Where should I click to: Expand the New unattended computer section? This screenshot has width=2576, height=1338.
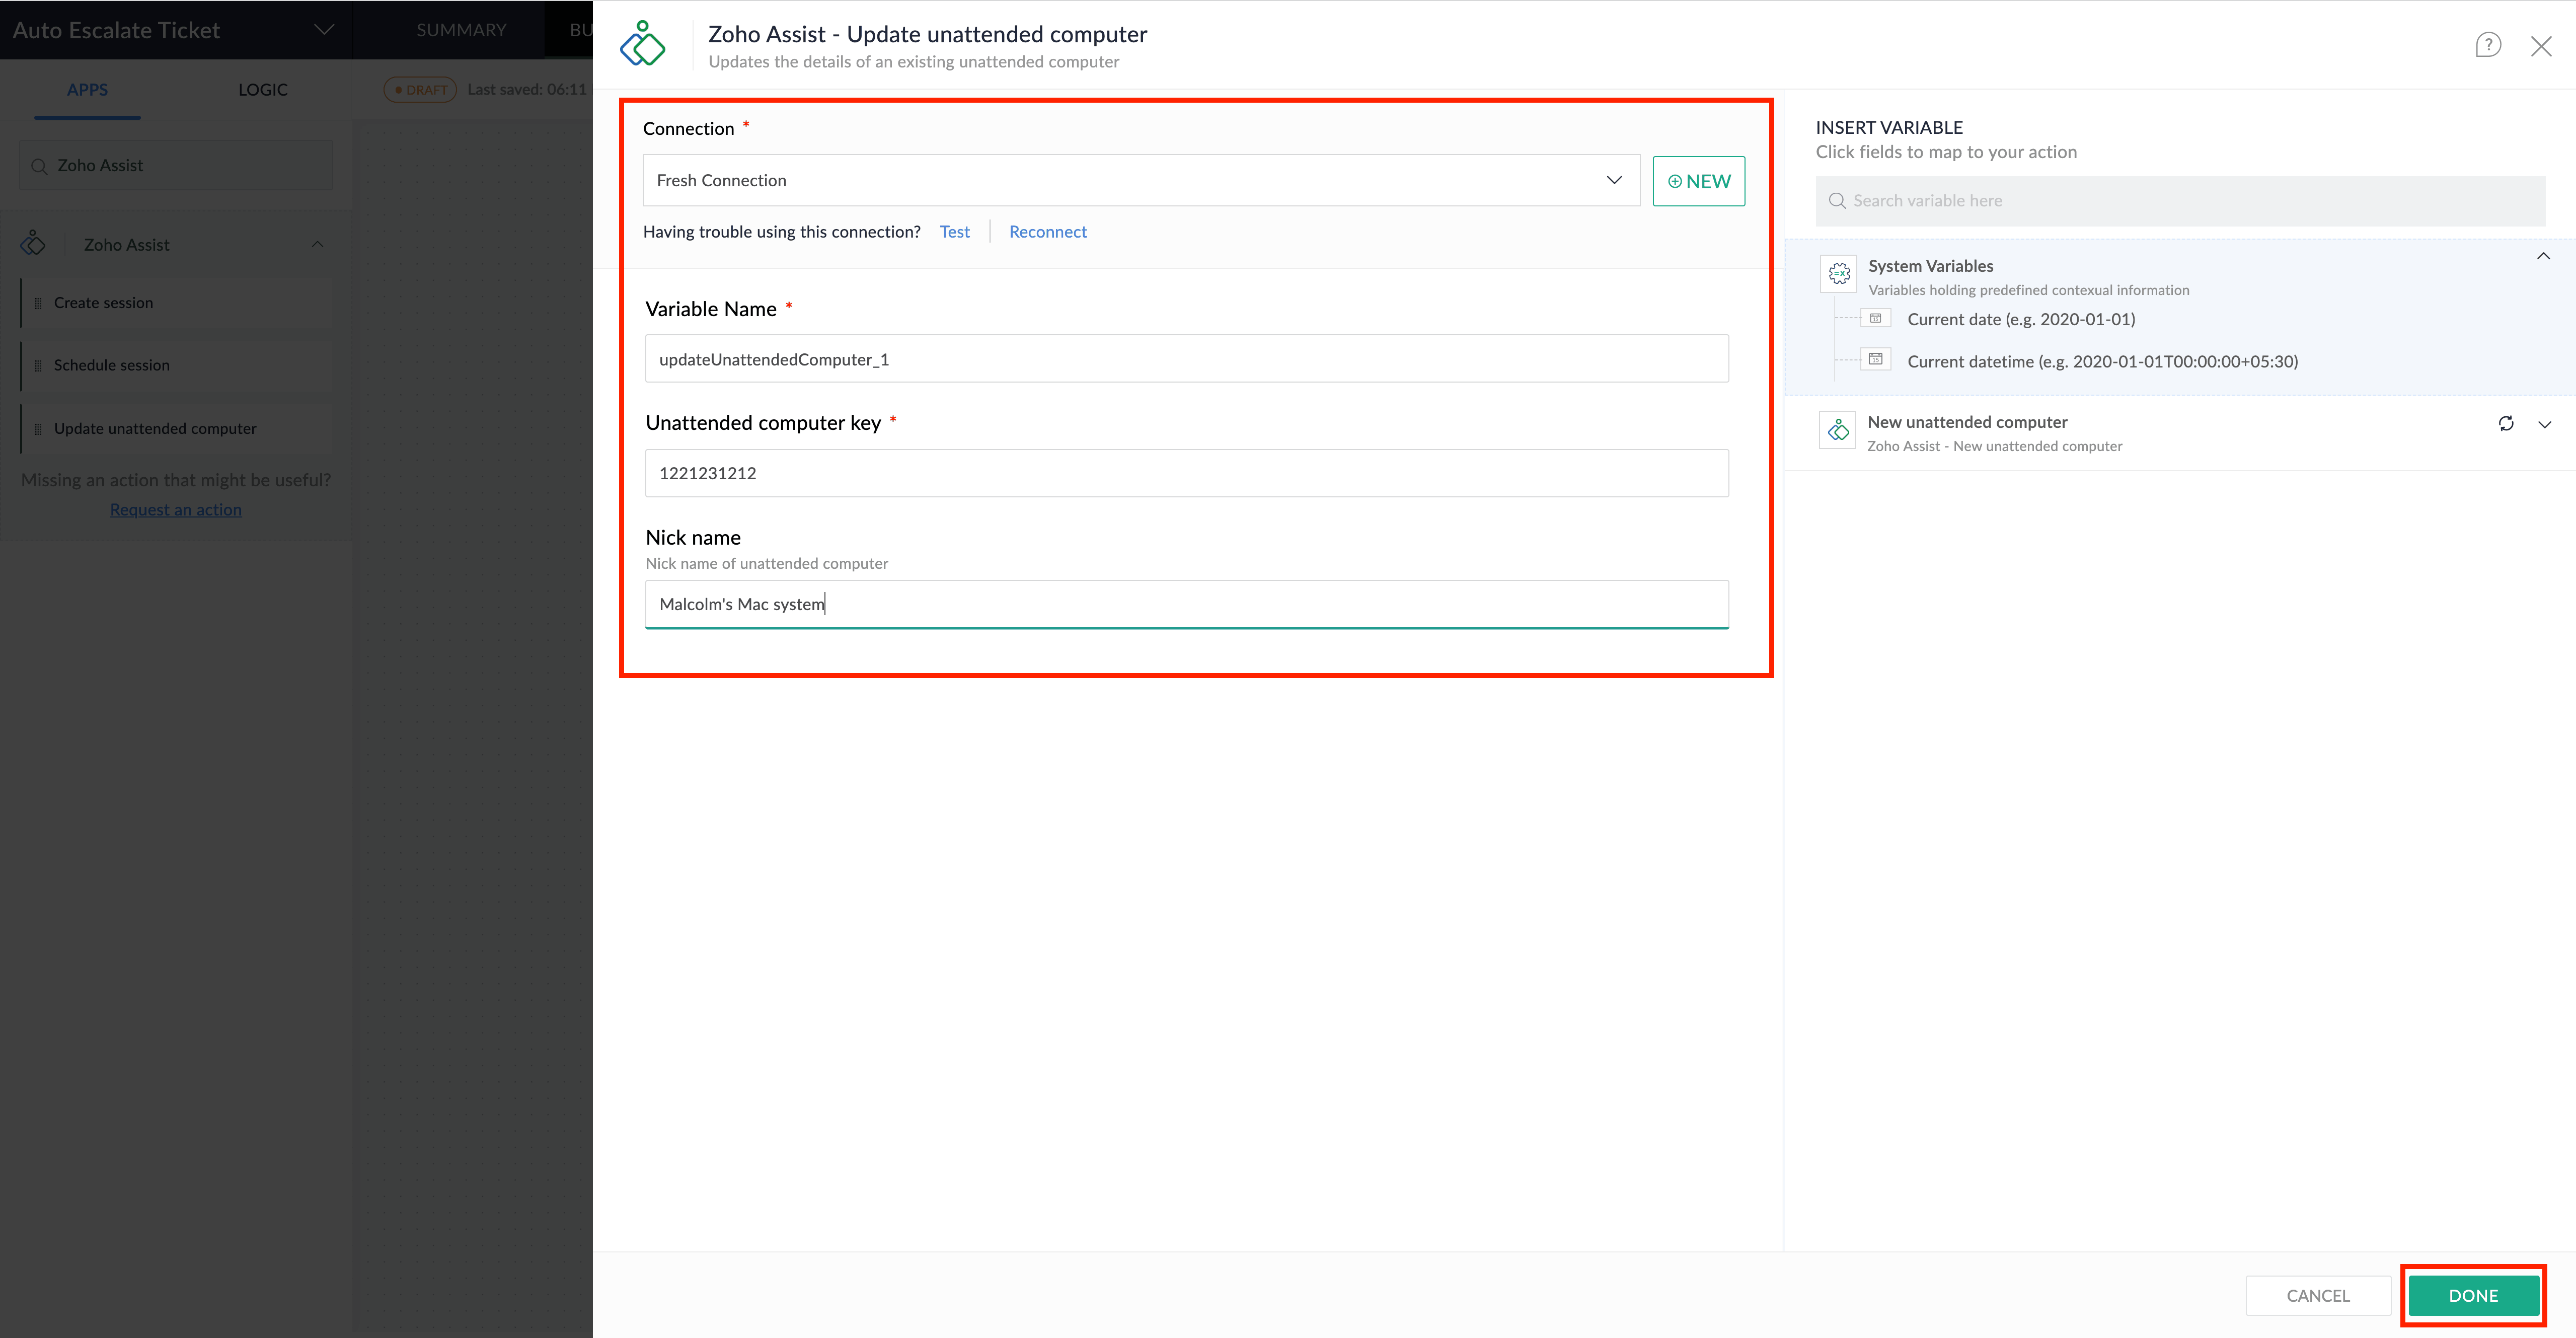click(x=2544, y=425)
